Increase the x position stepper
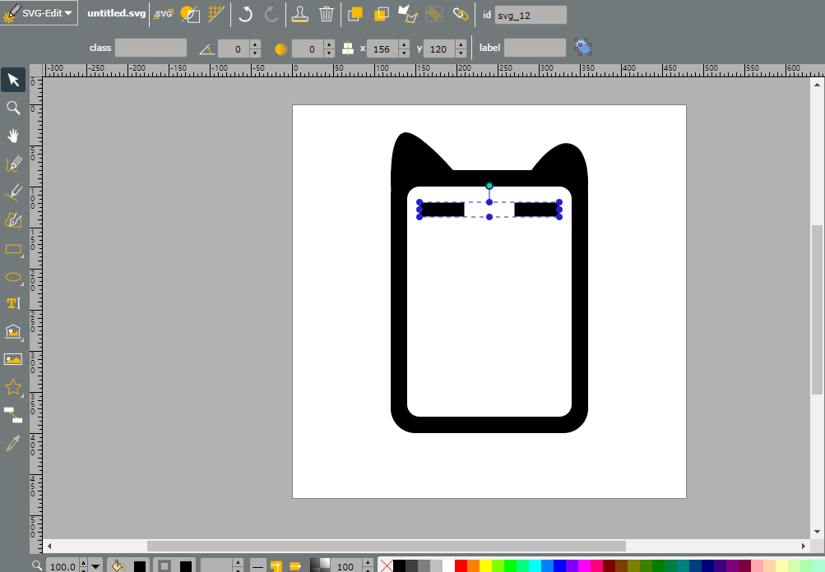This screenshot has width=825, height=572. (x=404, y=44)
